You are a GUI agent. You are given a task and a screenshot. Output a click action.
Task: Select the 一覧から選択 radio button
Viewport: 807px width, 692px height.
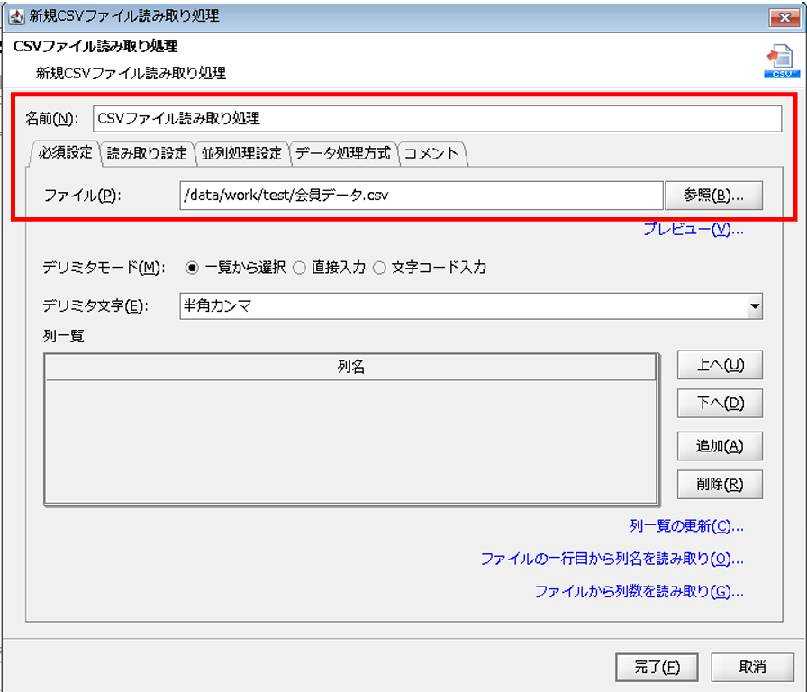point(191,267)
